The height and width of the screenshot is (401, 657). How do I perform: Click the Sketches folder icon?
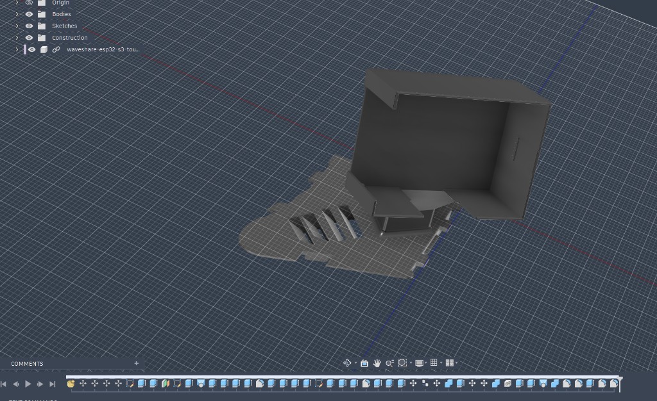pyautogui.click(x=42, y=26)
